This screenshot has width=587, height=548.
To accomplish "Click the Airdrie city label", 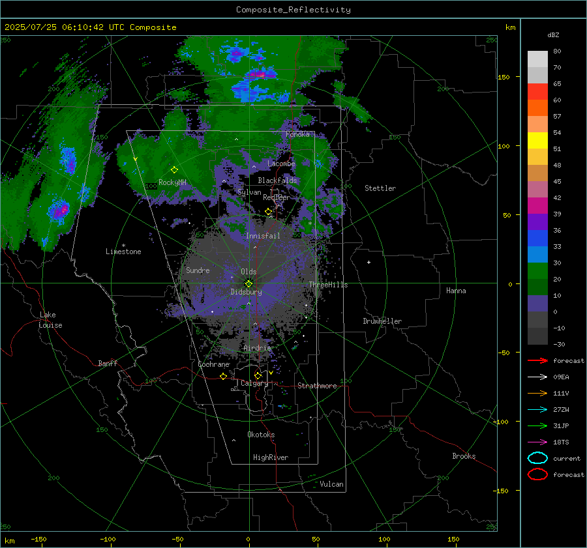I will point(257,348).
